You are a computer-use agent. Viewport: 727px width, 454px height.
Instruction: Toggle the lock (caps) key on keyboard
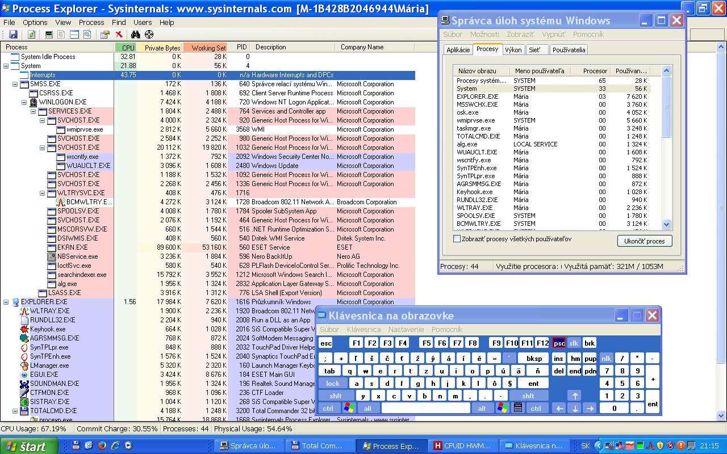pyautogui.click(x=333, y=383)
